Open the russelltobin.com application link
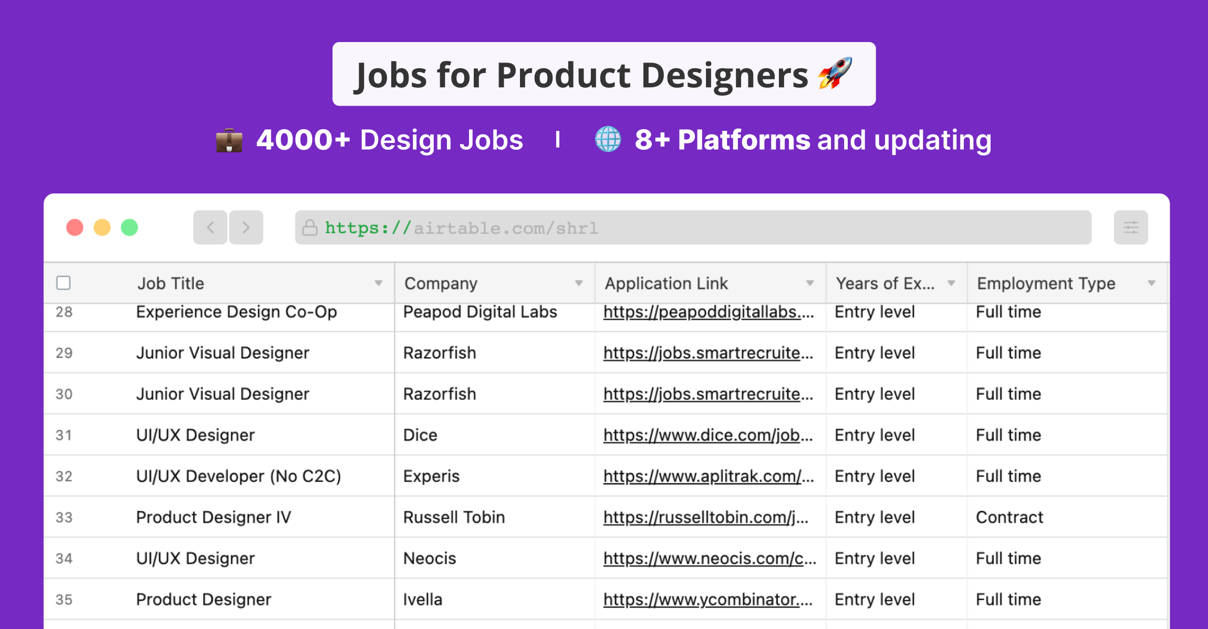Viewport: 1208px width, 629px height. tap(706, 518)
